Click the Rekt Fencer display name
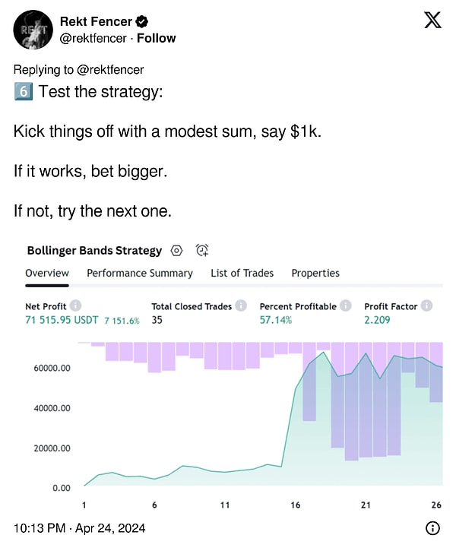This screenshot has height=551, width=456. point(96,21)
